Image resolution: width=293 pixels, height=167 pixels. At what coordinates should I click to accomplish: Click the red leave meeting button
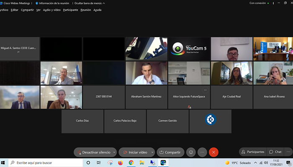coord(213,152)
